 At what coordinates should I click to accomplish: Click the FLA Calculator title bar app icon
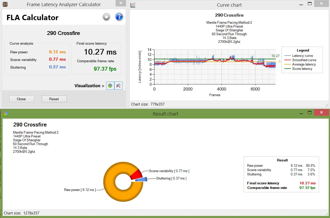click(5, 4)
